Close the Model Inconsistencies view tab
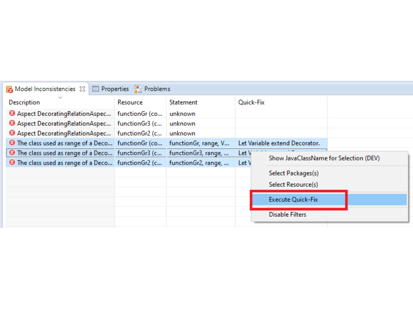Image resolution: width=413 pixels, height=309 pixels. (82, 89)
